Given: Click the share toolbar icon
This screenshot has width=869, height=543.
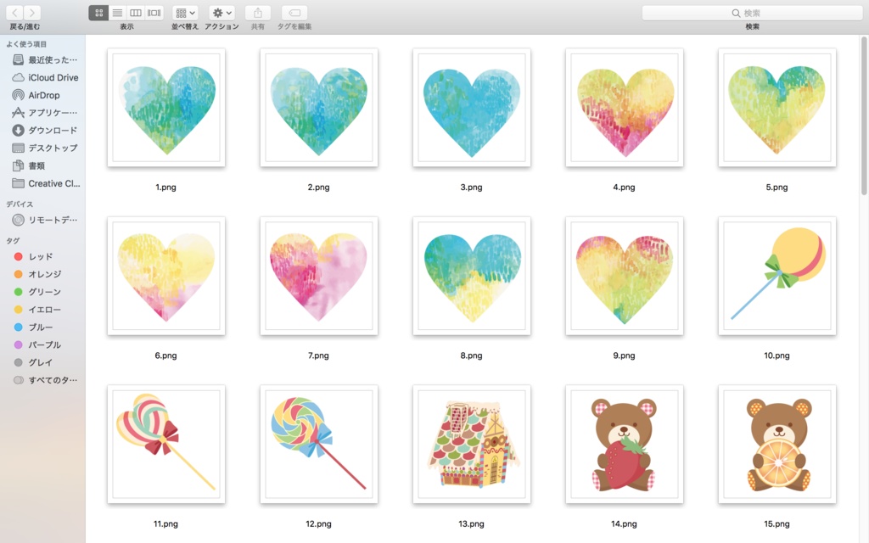Looking at the screenshot, I should [x=258, y=13].
